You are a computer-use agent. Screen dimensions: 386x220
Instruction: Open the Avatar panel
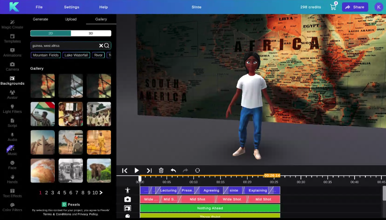click(x=12, y=95)
